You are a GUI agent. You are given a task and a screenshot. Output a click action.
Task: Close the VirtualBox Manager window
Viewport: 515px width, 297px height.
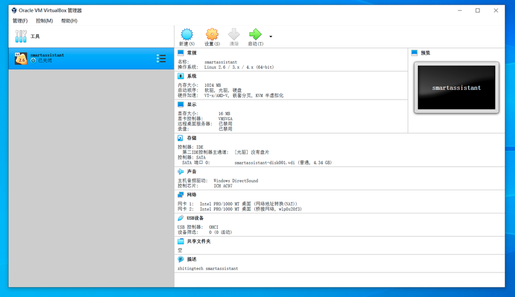[496, 10]
